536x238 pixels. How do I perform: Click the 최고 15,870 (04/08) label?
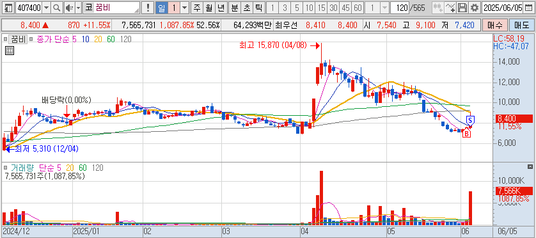(274, 45)
